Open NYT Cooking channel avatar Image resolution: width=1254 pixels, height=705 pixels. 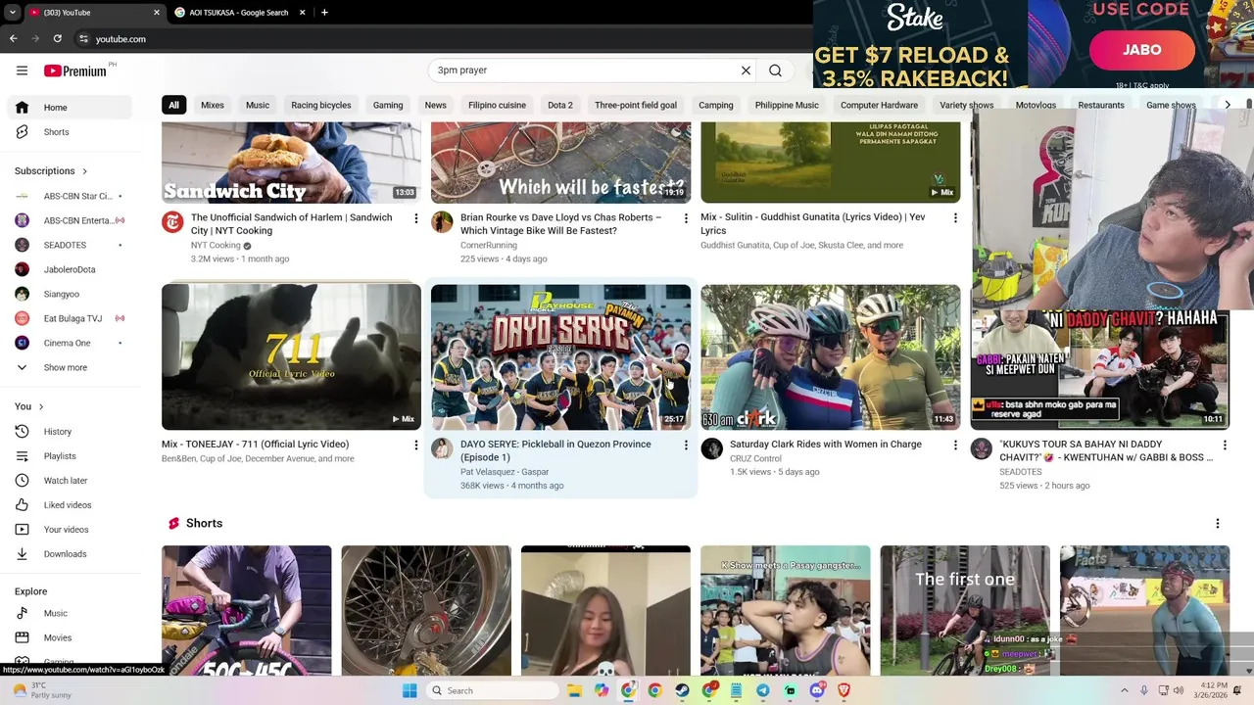click(172, 221)
